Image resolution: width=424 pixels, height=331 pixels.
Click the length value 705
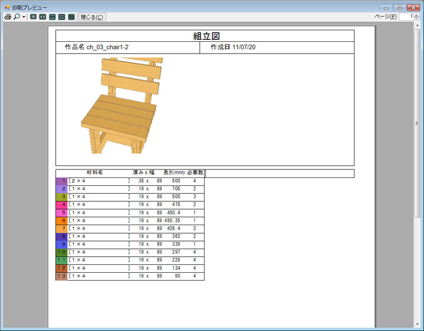coord(176,189)
